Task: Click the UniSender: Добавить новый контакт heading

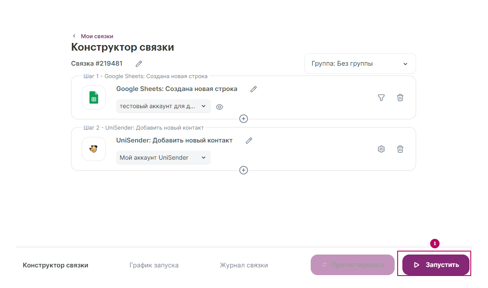Action: click(174, 141)
